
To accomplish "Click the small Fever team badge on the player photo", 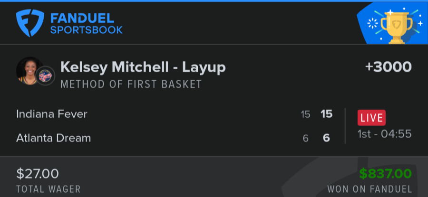I will pyautogui.click(x=46, y=76).
